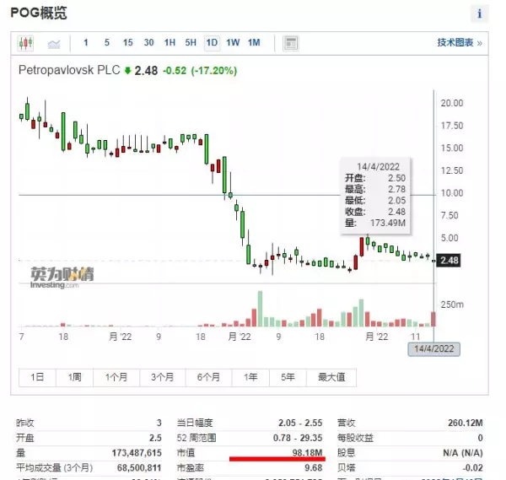Click the -0.52 (-17.20%) change value
Screen dimensions: 506x480
(200, 70)
